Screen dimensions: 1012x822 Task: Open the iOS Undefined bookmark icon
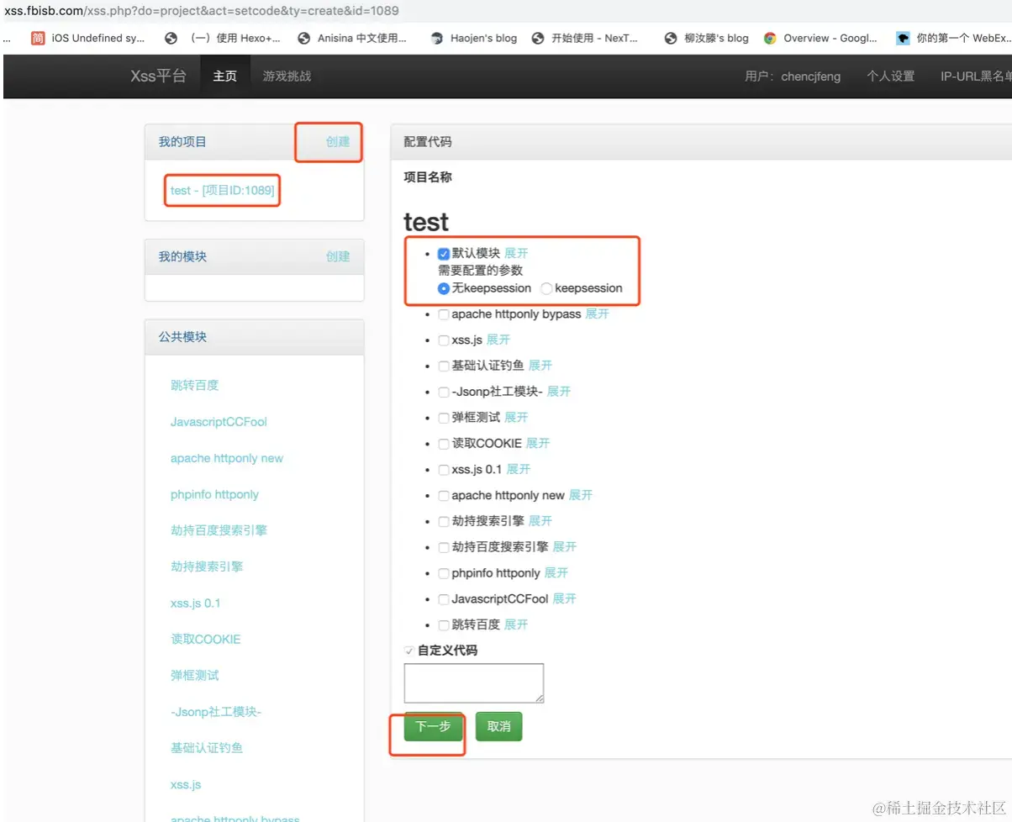click(x=38, y=38)
